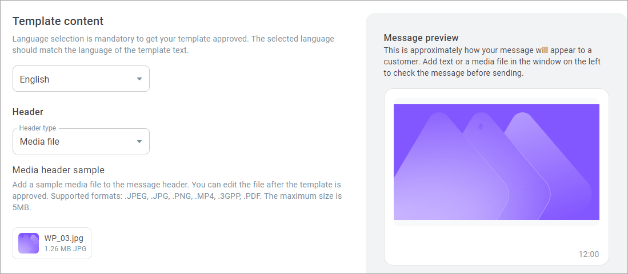Click the Header section label
Viewport: 628px width, 274px height.
(28, 112)
